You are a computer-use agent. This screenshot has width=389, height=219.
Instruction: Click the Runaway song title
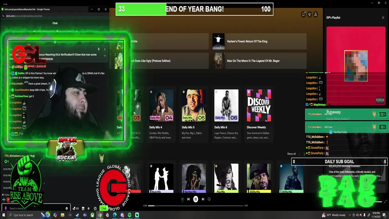tap(334, 112)
